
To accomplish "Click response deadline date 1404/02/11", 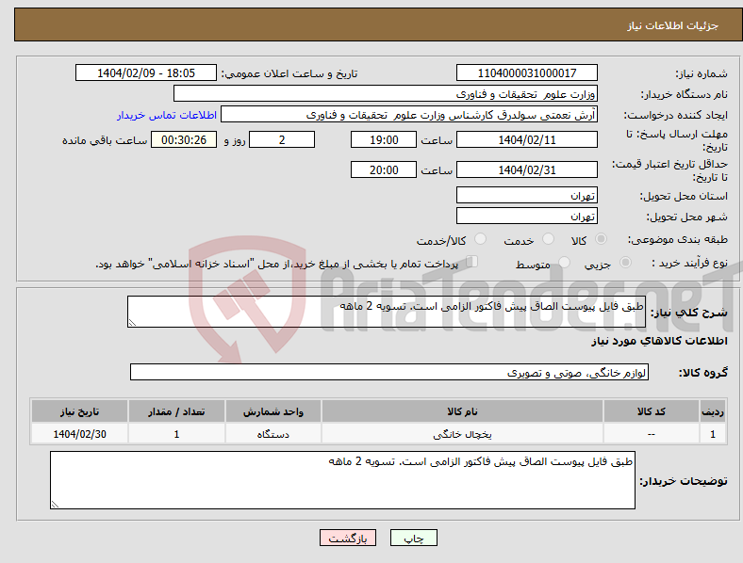I will (526, 139).
